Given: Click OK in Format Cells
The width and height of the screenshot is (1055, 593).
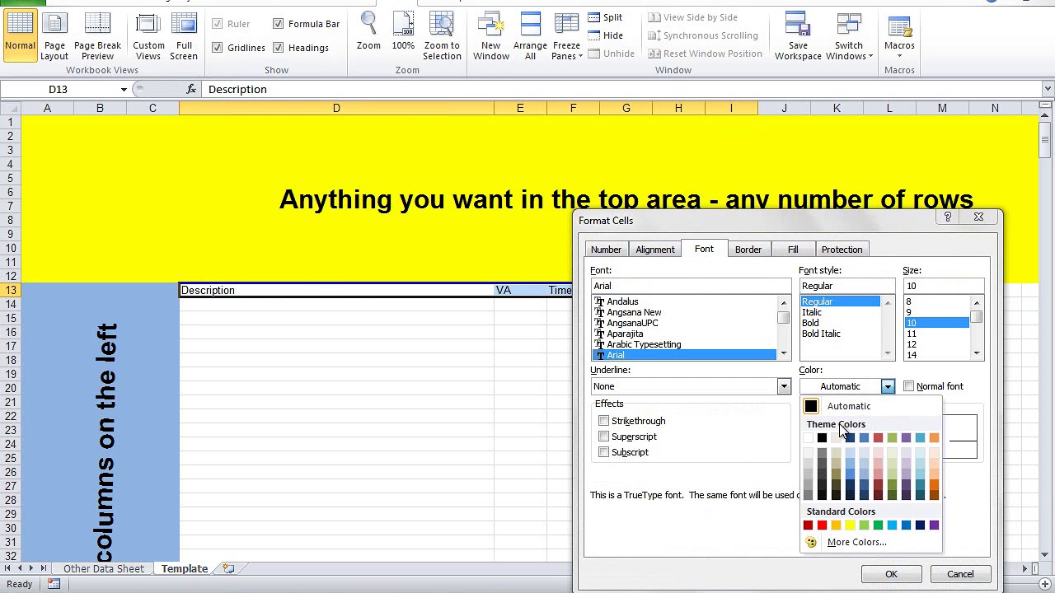Looking at the screenshot, I should [891, 574].
